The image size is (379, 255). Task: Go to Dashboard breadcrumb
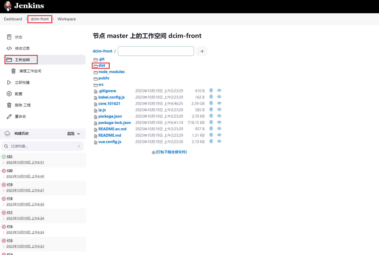tap(13, 19)
